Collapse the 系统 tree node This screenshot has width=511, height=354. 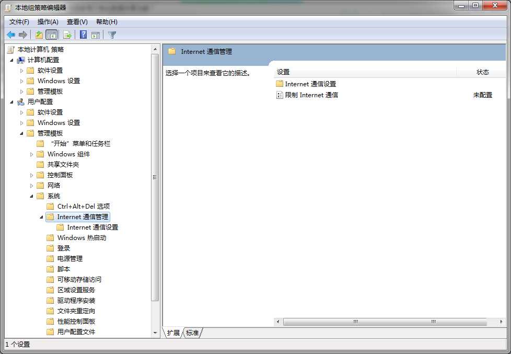(x=31, y=196)
